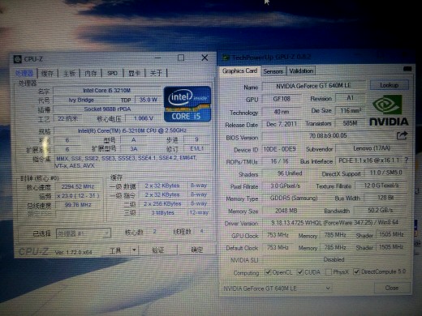Click the BIOS Version text field
The width and height of the screenshot is (422, 316).
[x=328, y=135]
